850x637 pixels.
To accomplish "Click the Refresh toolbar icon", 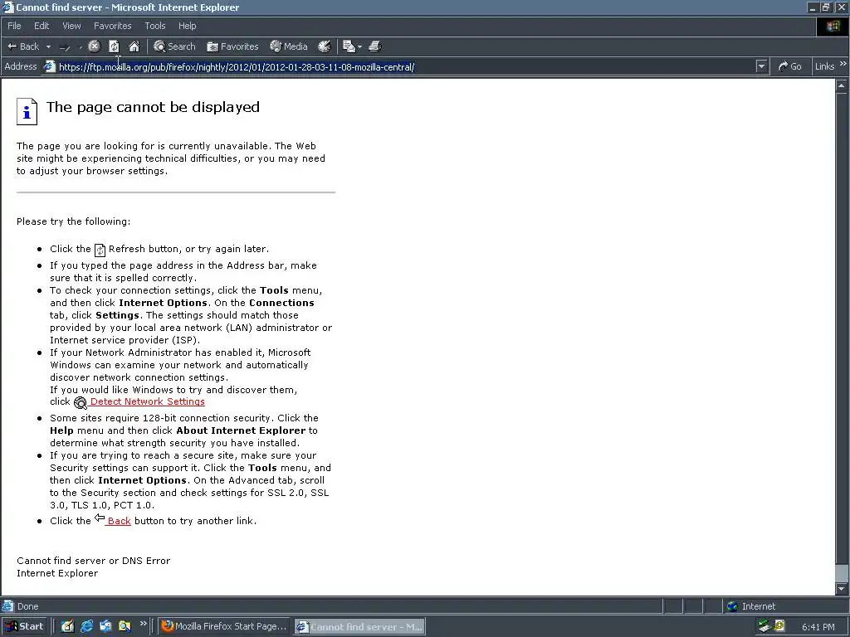I will [114, 46].
